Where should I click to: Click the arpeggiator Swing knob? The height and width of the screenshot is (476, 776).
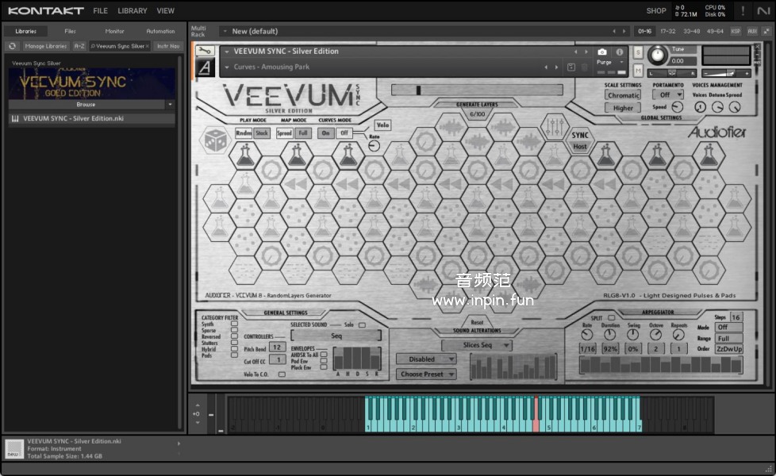tap(633, 335)
